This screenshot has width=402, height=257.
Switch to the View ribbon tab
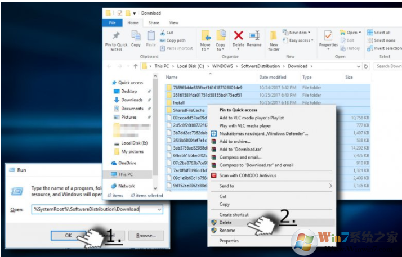tap(174, 22)
